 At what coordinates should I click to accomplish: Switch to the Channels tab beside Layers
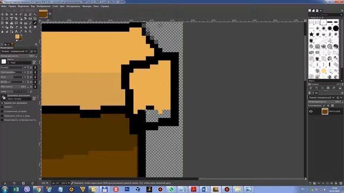pyautogui.click(x=313, y=93)
